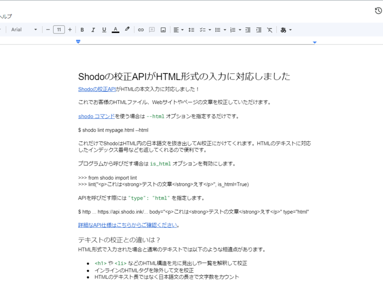Open the Shodoの校正API link
The height and width of the screenshot is (286, 383).
[97, 89]
